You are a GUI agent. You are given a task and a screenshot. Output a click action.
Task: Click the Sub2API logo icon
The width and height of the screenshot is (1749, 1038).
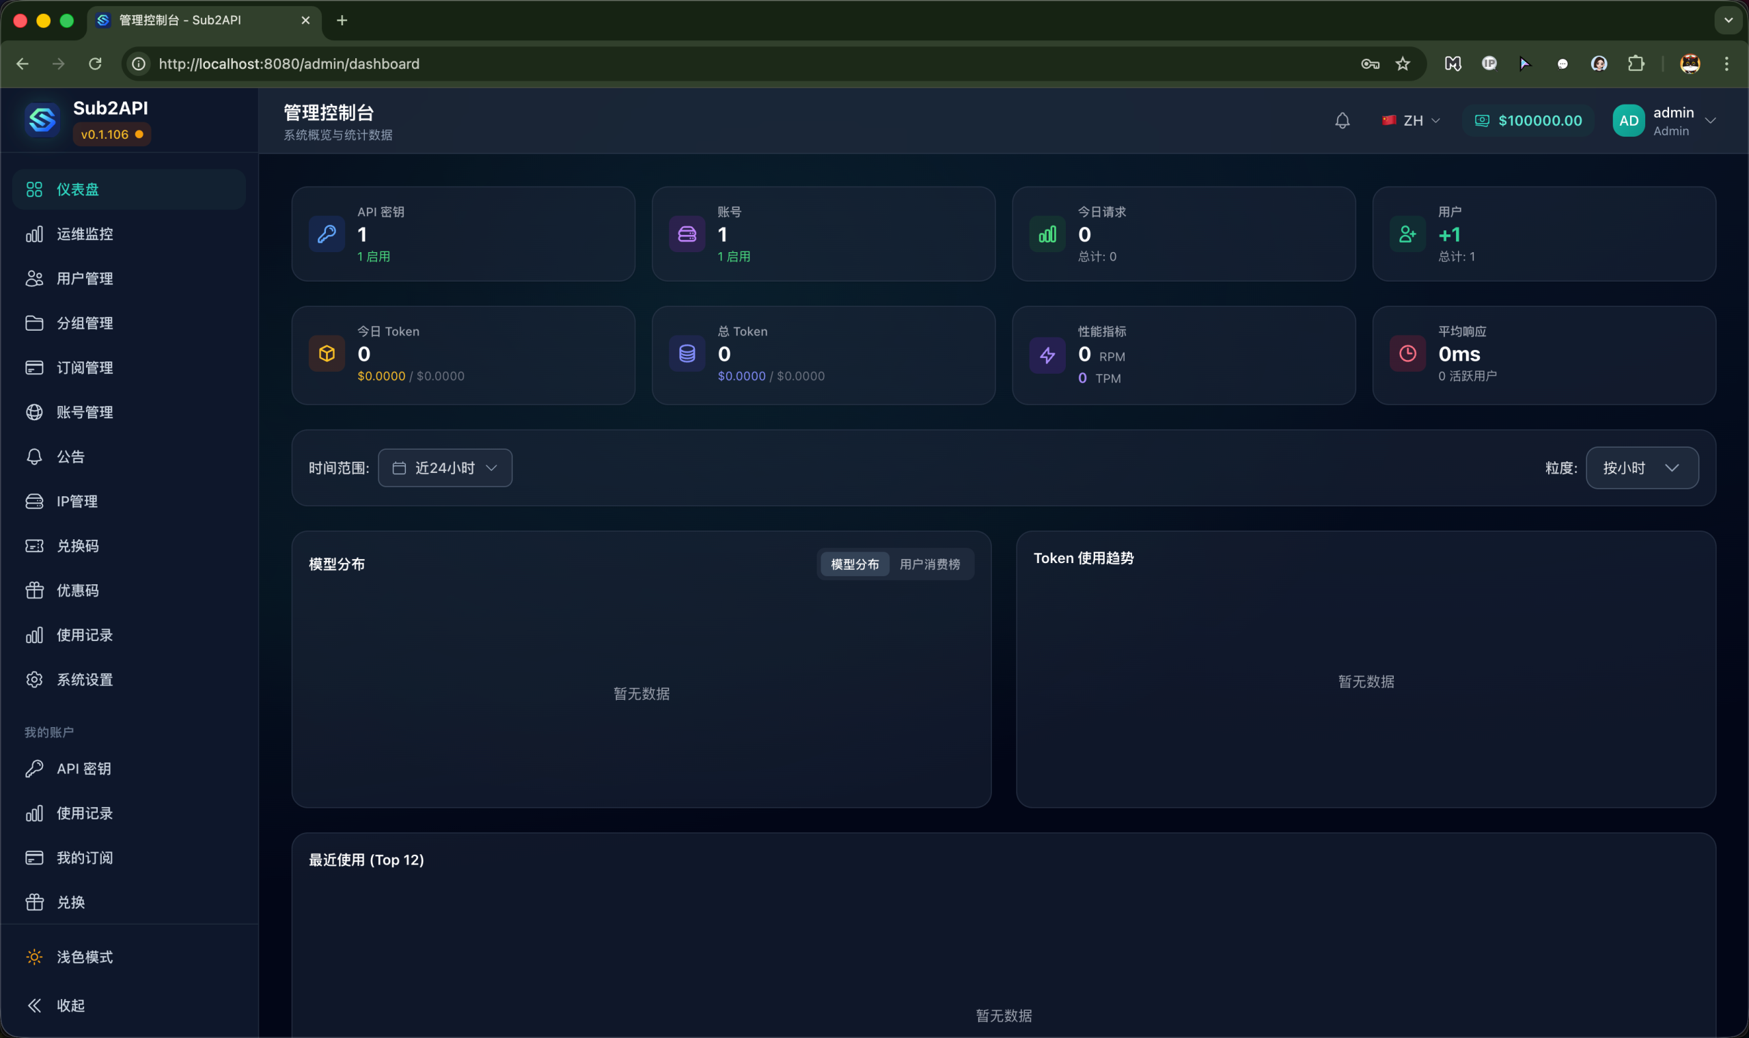click(42, 120)
